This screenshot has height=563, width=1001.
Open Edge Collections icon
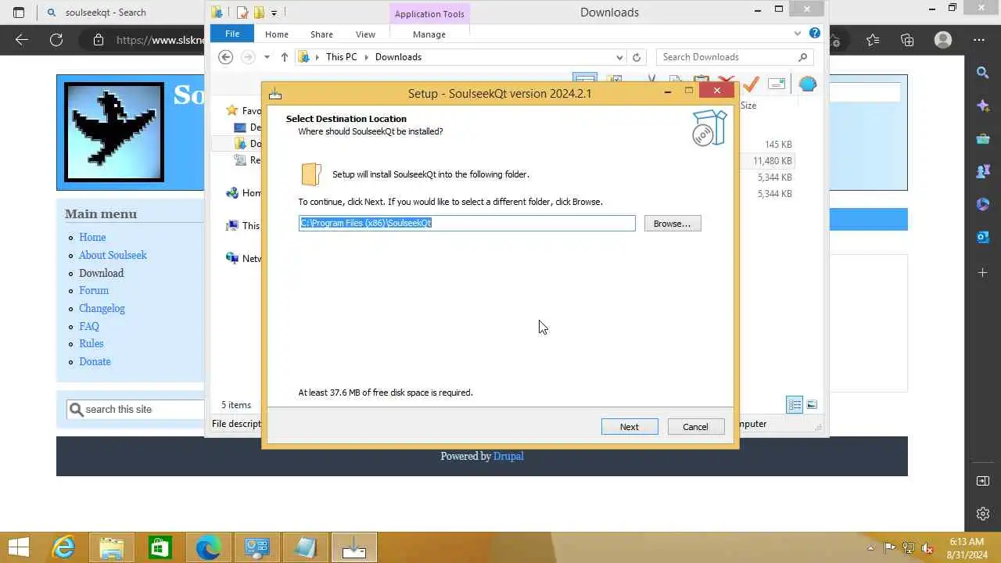pyautogui.click(x=907, y=40)
